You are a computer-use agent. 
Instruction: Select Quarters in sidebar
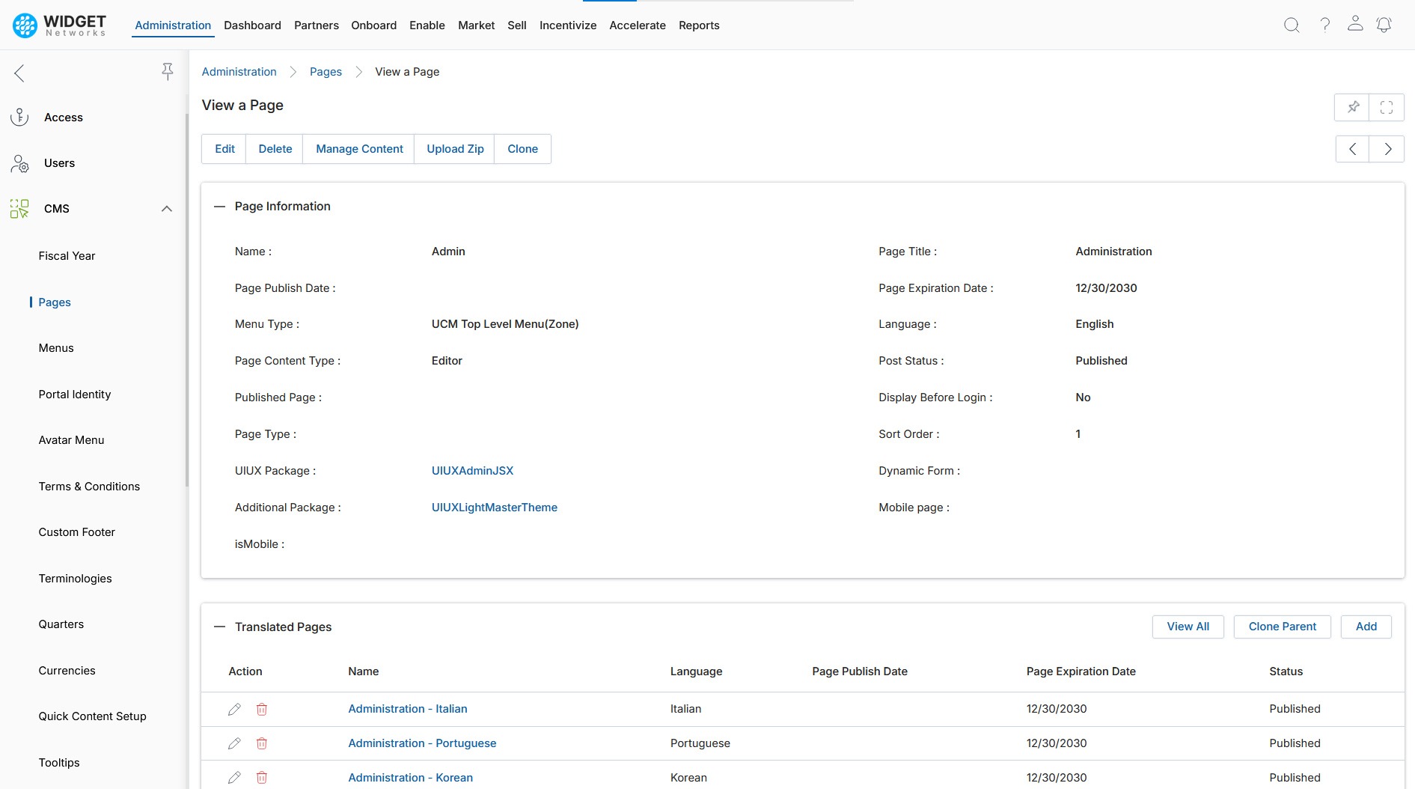point(61,624)
